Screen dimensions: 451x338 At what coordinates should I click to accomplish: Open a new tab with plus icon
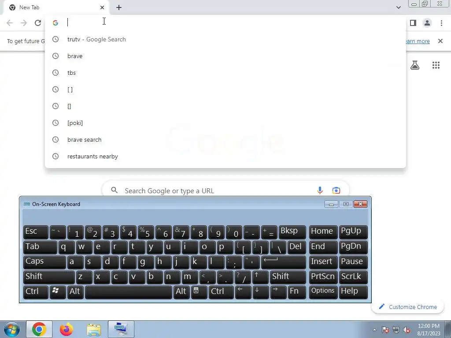tap(119, 7)
